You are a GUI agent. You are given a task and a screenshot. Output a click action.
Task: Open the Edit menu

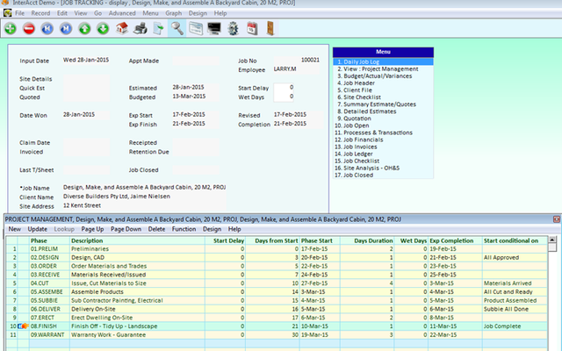click(x=62, y=13)
